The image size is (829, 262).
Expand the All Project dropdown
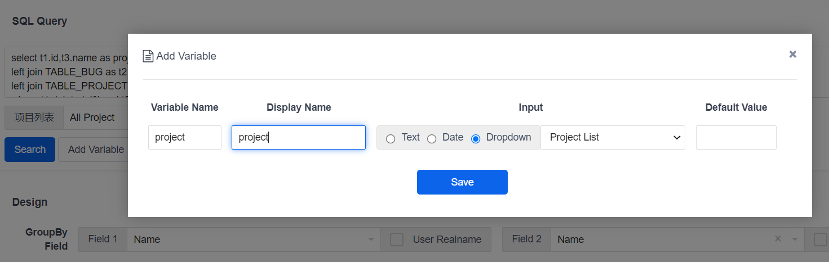96,118
